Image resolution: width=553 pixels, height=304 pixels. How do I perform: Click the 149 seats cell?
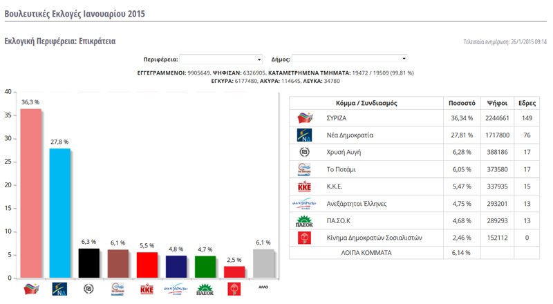527,118
